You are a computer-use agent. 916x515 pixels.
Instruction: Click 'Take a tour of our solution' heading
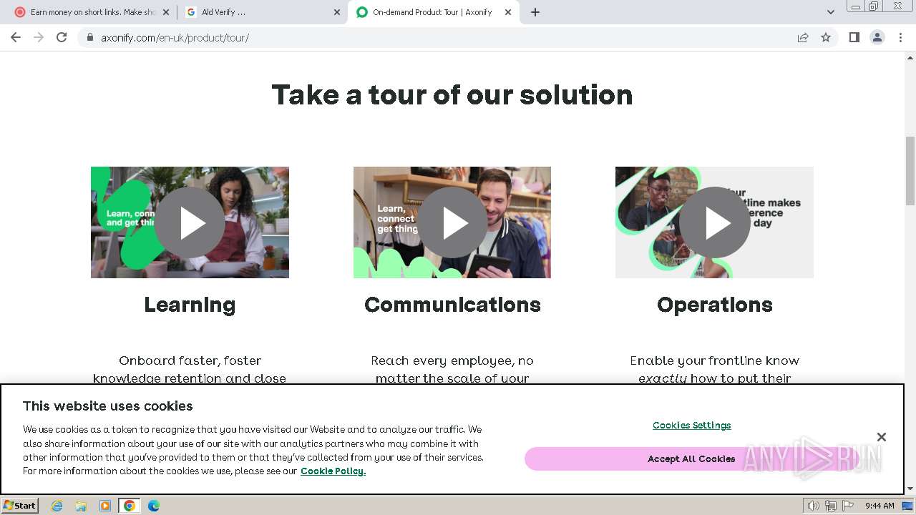[452, 94]
